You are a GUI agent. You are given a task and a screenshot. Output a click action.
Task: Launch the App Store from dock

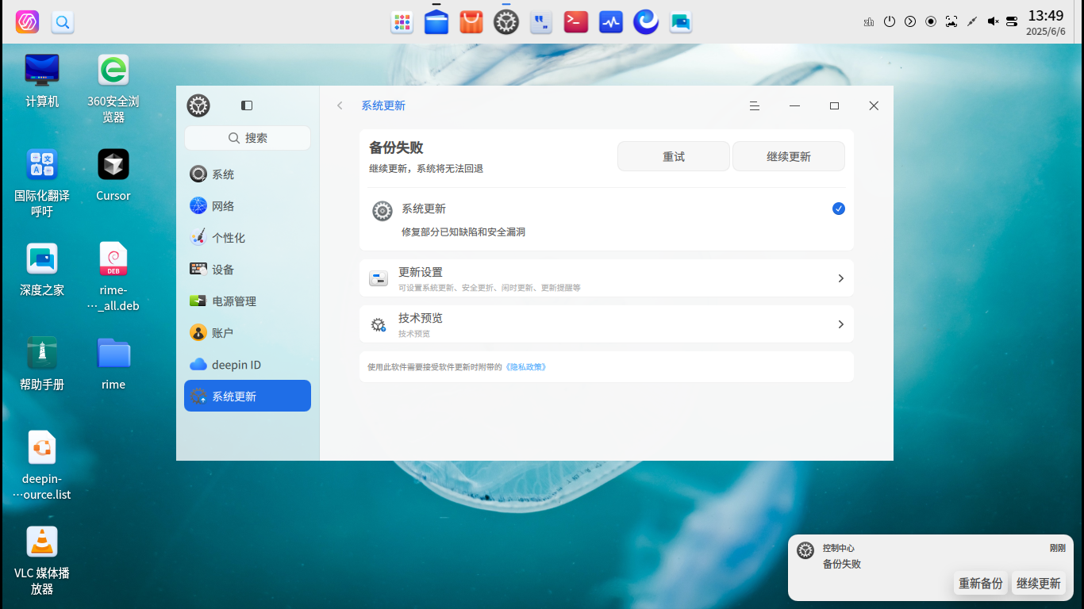click(x=471, y=22)
